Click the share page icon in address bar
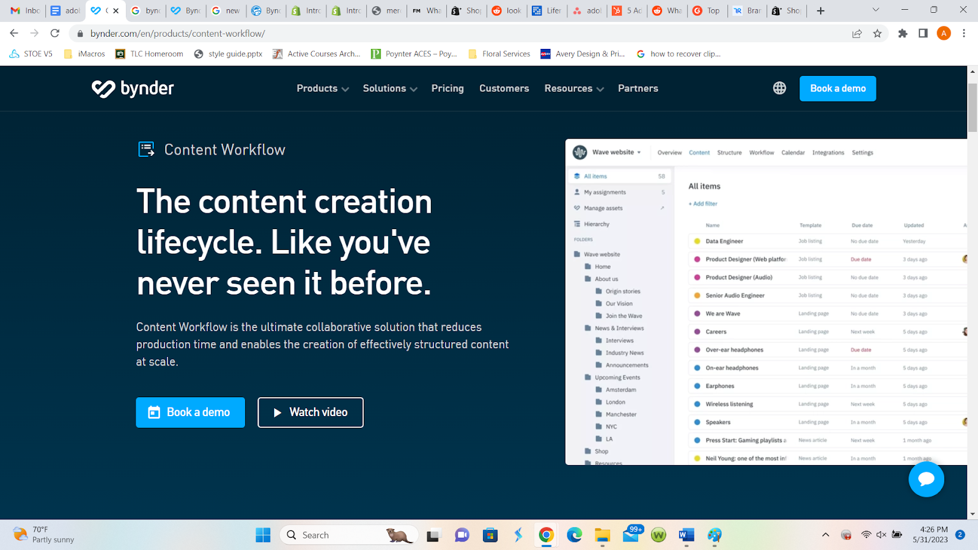The width and height of the screenshot is (978, 550). coord(857,34)
